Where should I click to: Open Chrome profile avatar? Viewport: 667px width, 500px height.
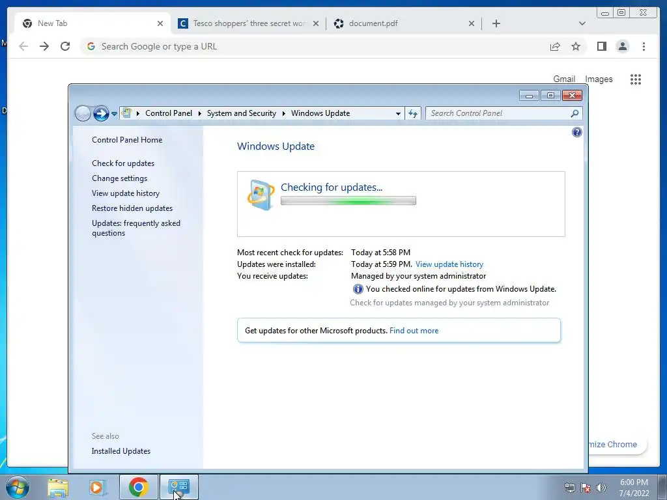(x=622, y=46)
